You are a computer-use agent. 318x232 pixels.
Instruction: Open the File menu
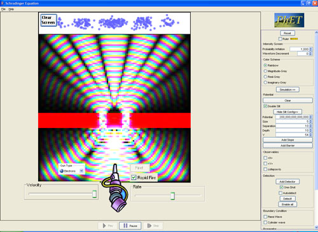click(x=3, y=9)
